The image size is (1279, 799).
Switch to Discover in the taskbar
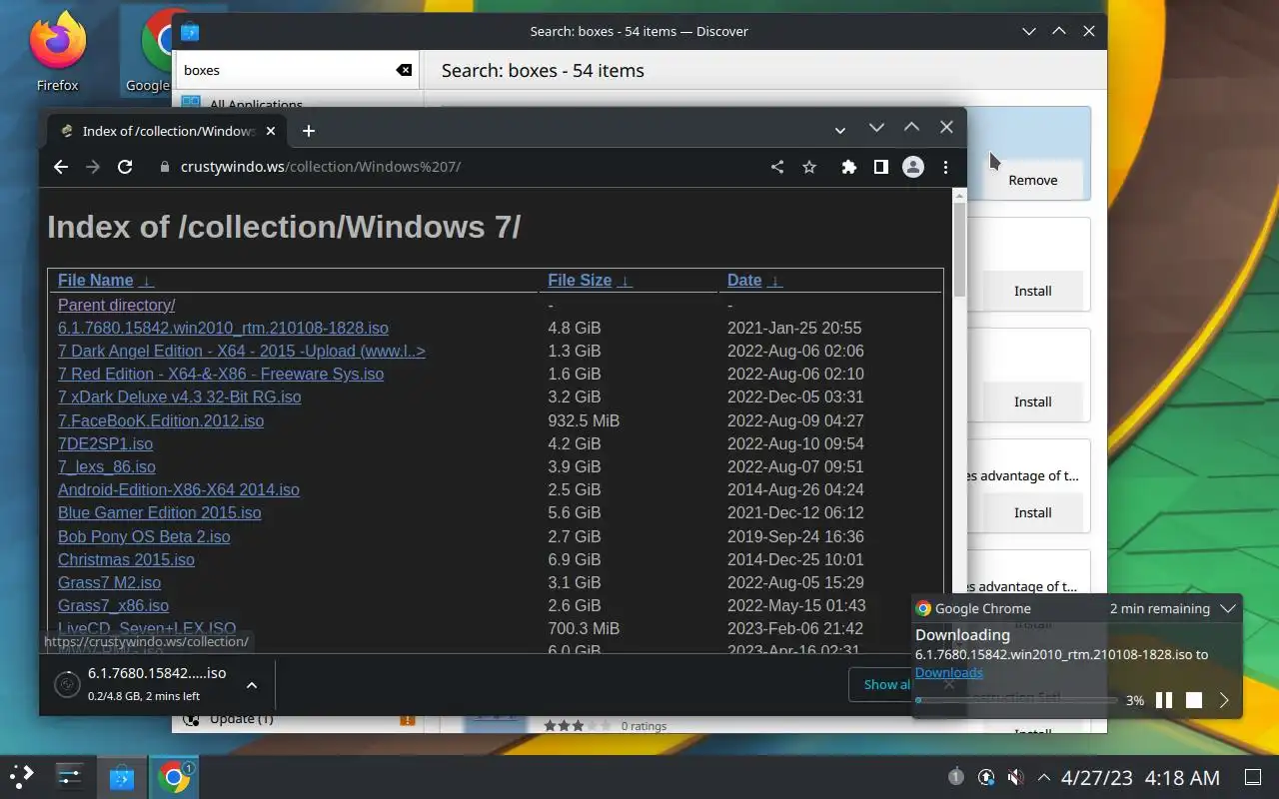click(122, 776)
